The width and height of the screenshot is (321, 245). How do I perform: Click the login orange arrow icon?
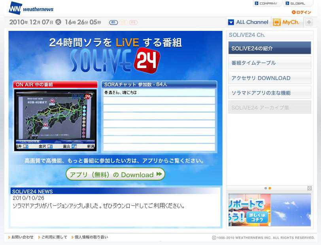click(x=294, y=12)
